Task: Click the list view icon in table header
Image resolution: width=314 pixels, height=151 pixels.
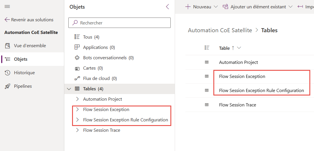Action: pyautogui.click(x=206, y=48)
